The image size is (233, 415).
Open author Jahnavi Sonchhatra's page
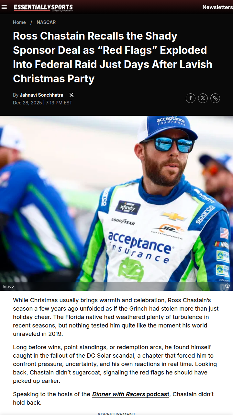pyautogui.click(x=41, y=95)
